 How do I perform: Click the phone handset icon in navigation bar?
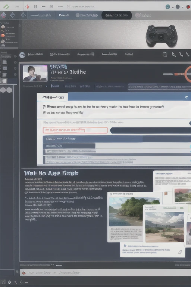click(187, 54)
